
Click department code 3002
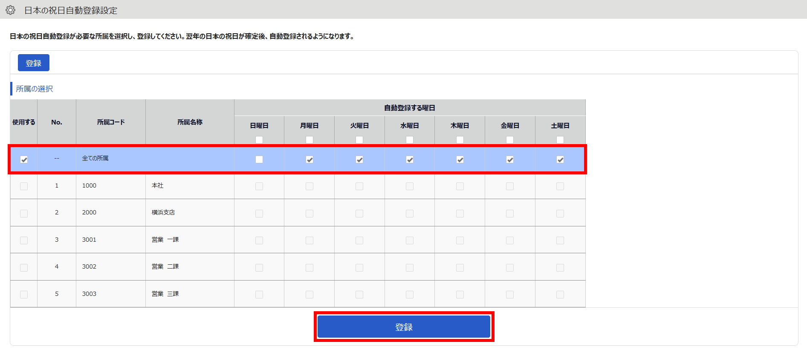coord(89,266)
